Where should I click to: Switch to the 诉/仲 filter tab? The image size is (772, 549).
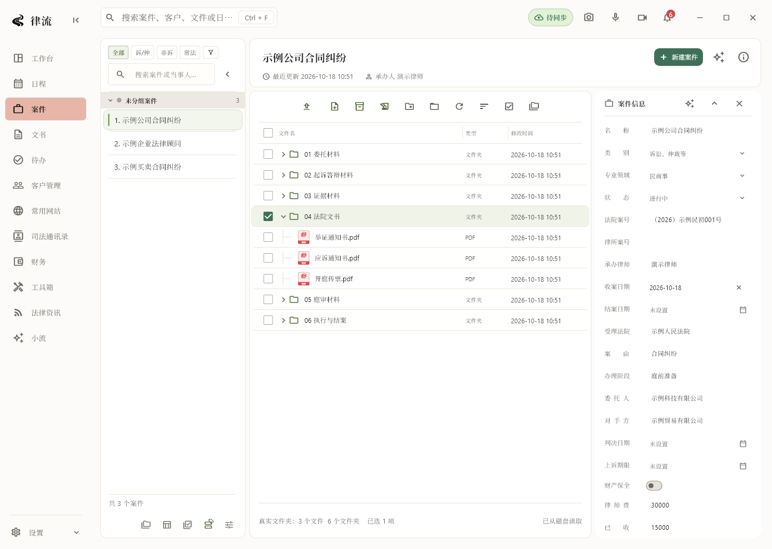(143, 52)
